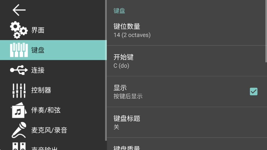Click the gears icon for 界面
Viewport: 267px width, 150px height.
click(x=19, y=30)
